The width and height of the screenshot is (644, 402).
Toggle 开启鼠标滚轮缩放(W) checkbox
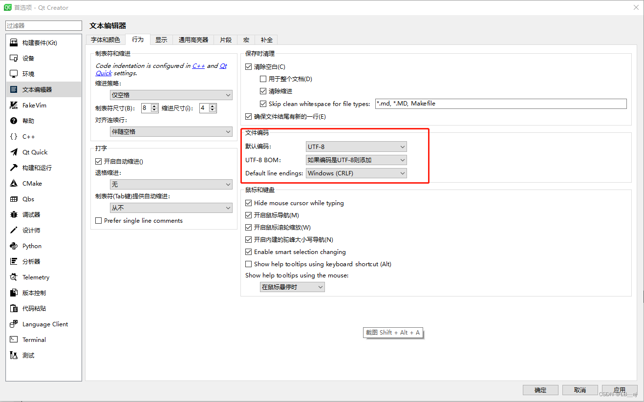[248, 227]
